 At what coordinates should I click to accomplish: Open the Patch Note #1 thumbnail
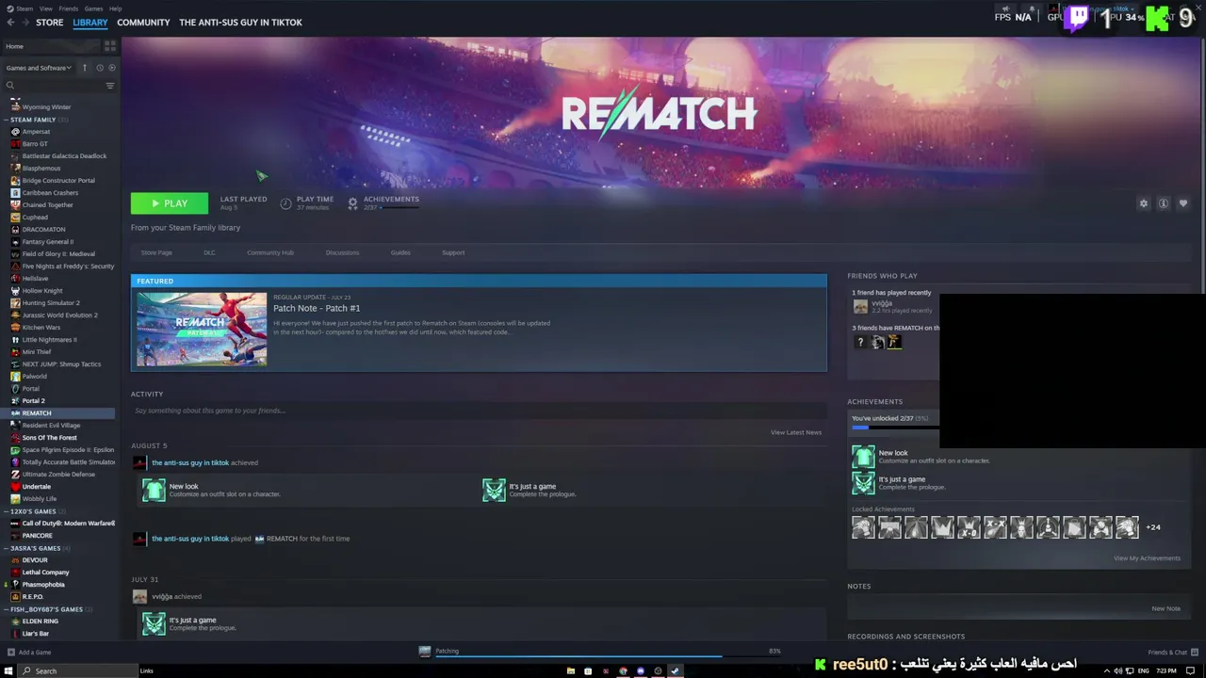pos(202,329)
